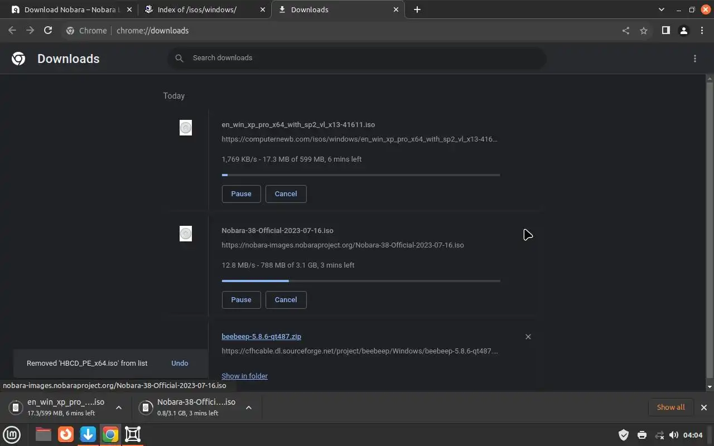Close the bottom download shelf

pyautogui.click(x=704, y=408)
